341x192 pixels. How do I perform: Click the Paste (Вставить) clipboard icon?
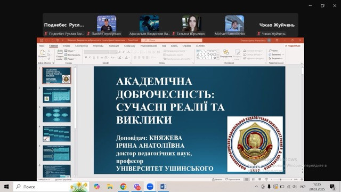pos(43,52)
